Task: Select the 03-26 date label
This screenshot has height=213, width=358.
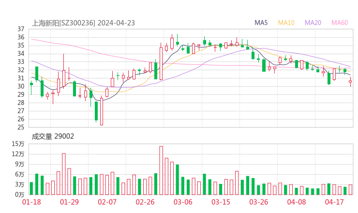Action: (258, 202)
